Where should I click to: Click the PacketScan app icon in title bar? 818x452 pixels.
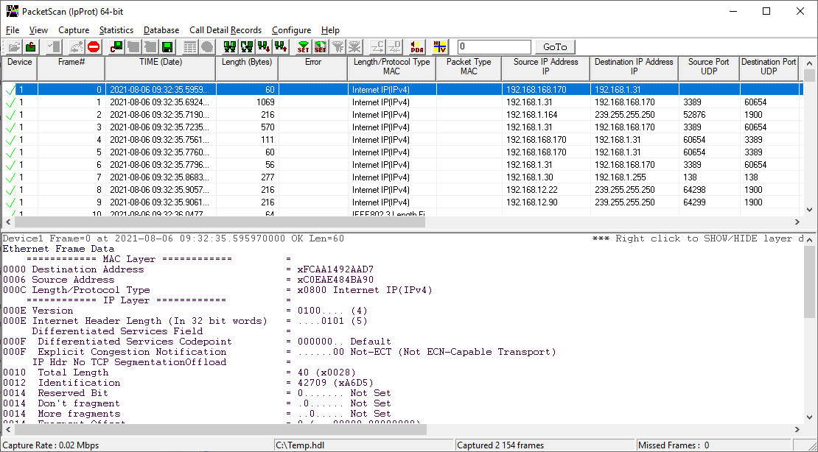(12, 12)
